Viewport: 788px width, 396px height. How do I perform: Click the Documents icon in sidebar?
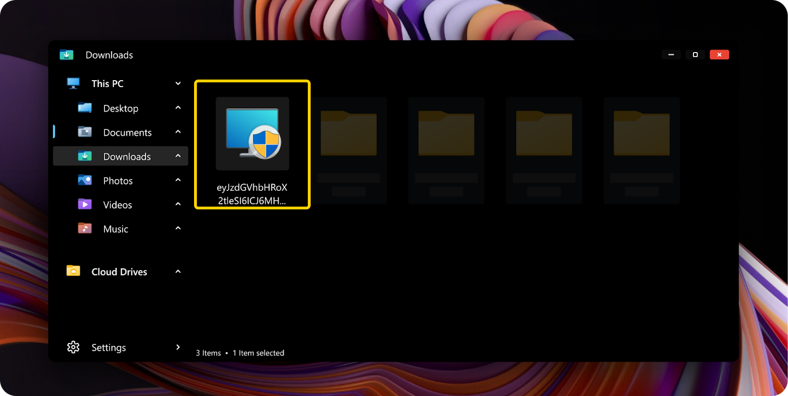(85, 132)
